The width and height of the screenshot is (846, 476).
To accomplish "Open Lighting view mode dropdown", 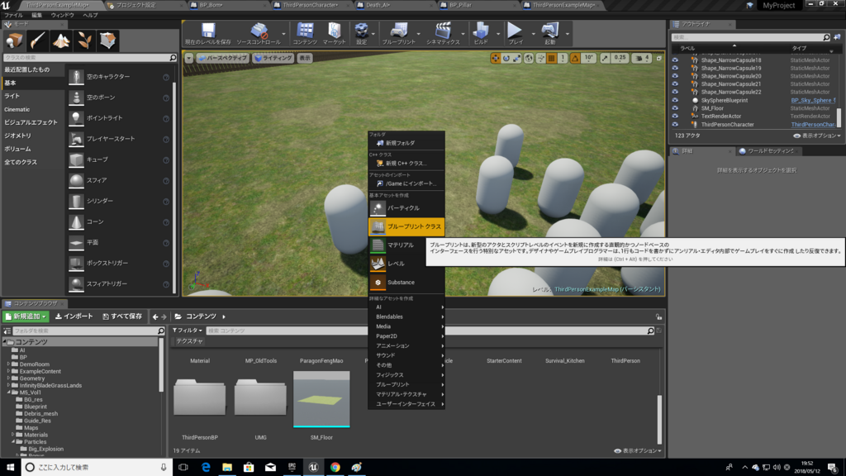I will pyautogui.click(x=273, y=59).
